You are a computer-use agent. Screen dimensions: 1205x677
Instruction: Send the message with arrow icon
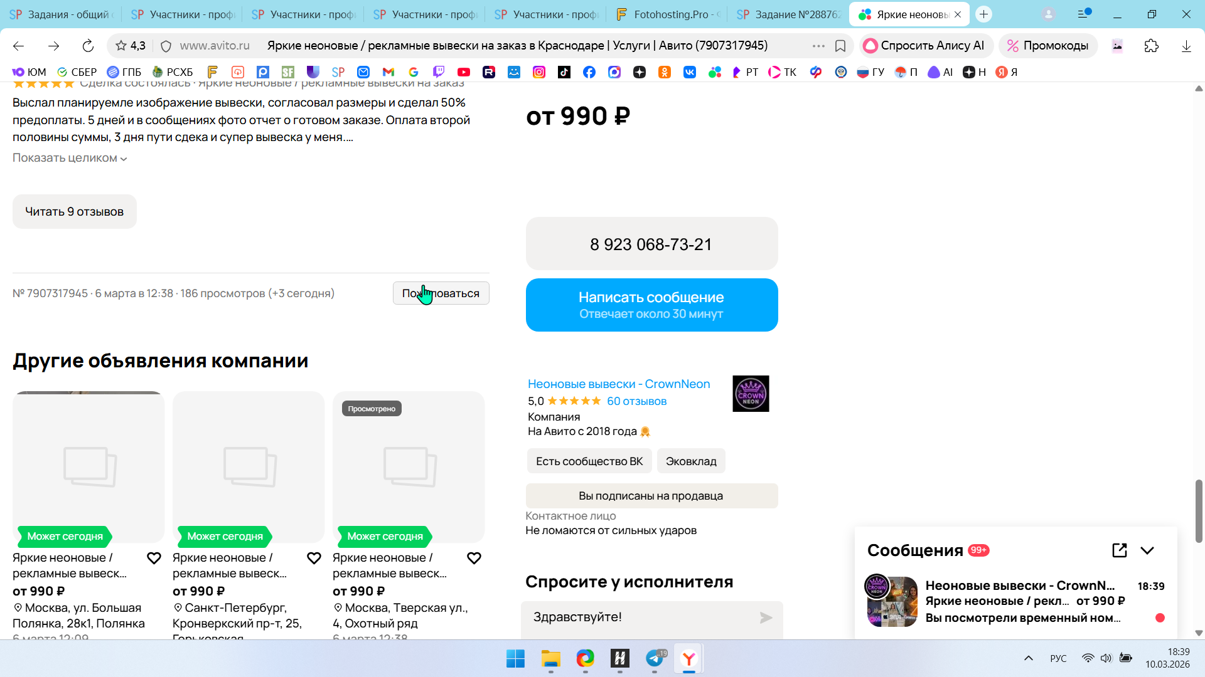(766, 618)
